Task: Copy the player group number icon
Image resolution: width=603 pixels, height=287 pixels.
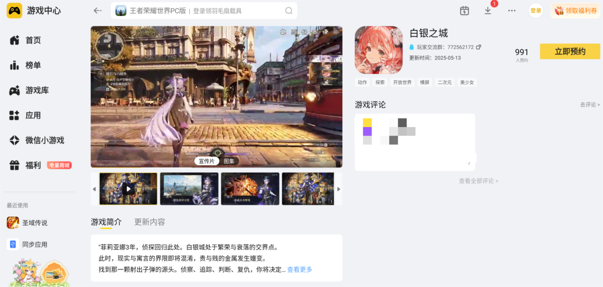Action: tap(479, 47)
